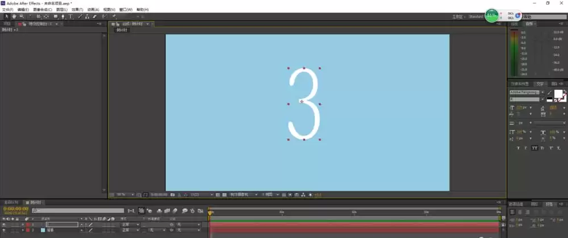The image size is (568, 238).
Task: Select the Clone Stamp tool
Action: click(x=87, y=16)
